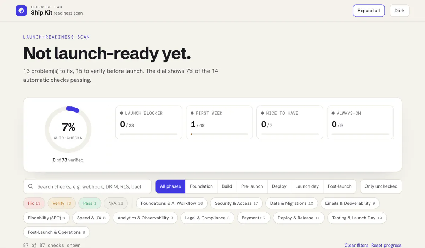The height and width of the screenshot is (248, 425).
Task: Click the First Week progress bar
Action: click(219, 134)
